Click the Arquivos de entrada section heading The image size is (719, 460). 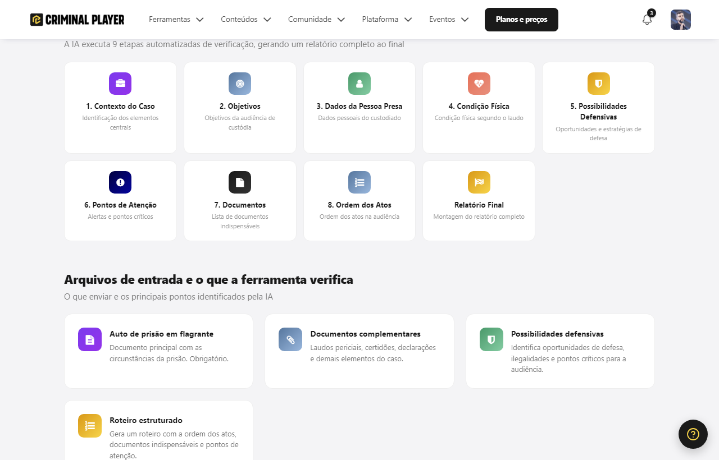[208, 279]
